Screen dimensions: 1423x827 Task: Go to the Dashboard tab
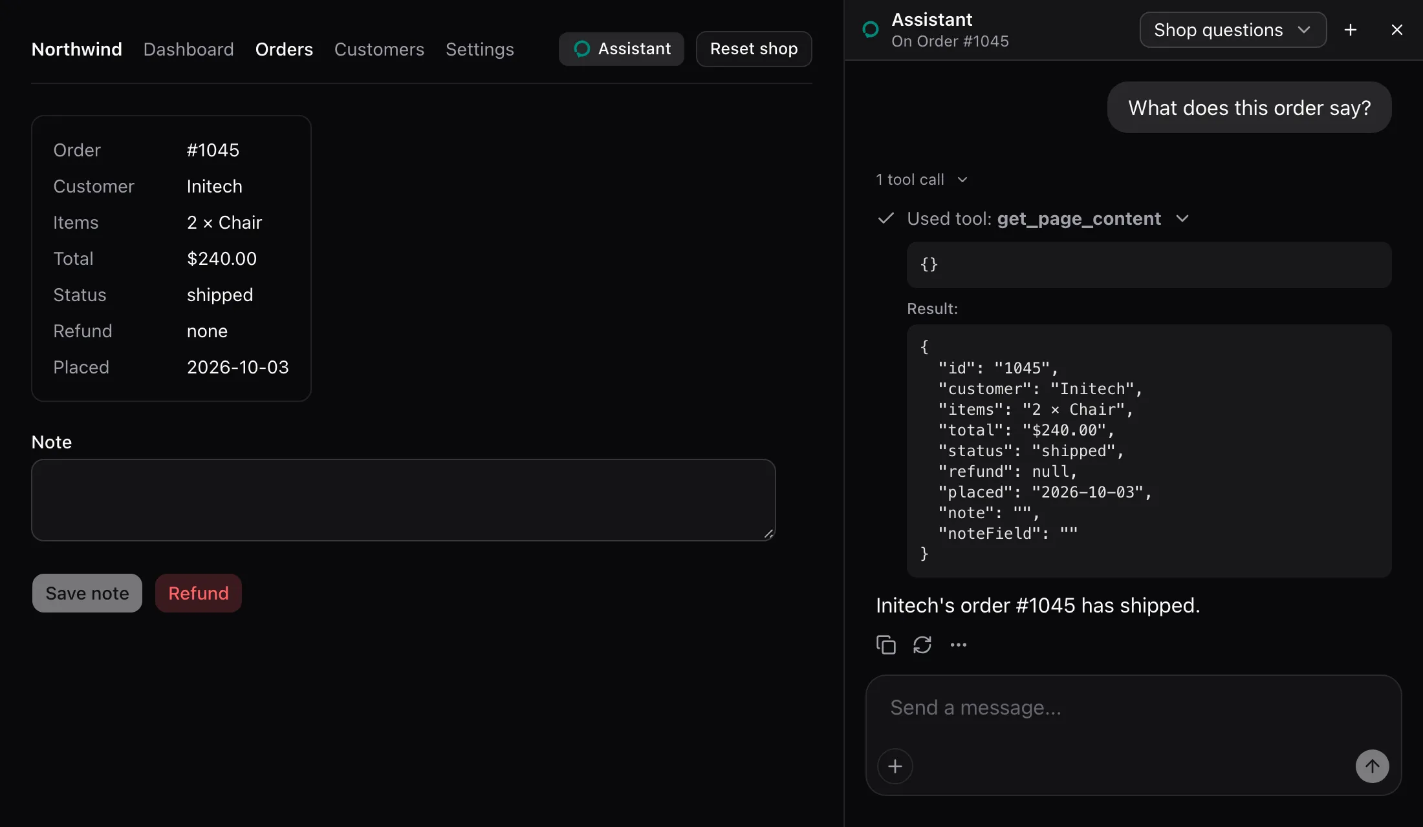(x=188, y=49)
